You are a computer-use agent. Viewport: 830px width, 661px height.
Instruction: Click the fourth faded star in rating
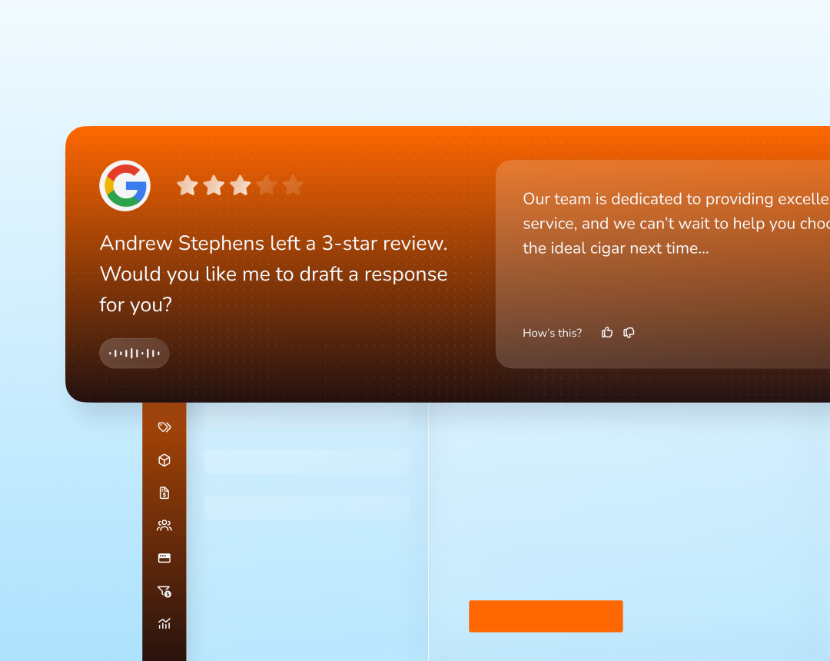pyautogui.click(x=267, y=186)
